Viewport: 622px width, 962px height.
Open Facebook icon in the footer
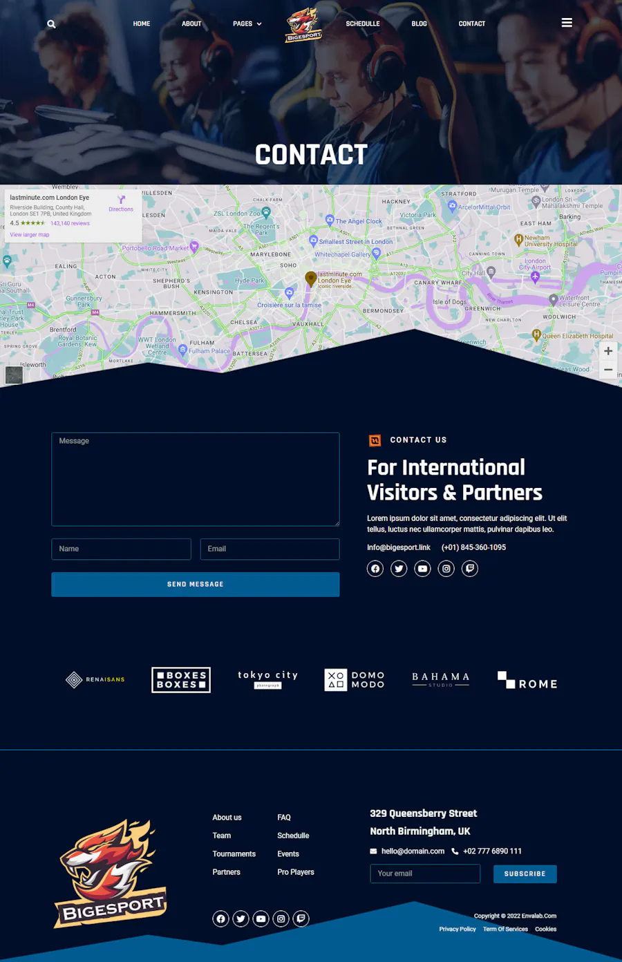(220, 918)
